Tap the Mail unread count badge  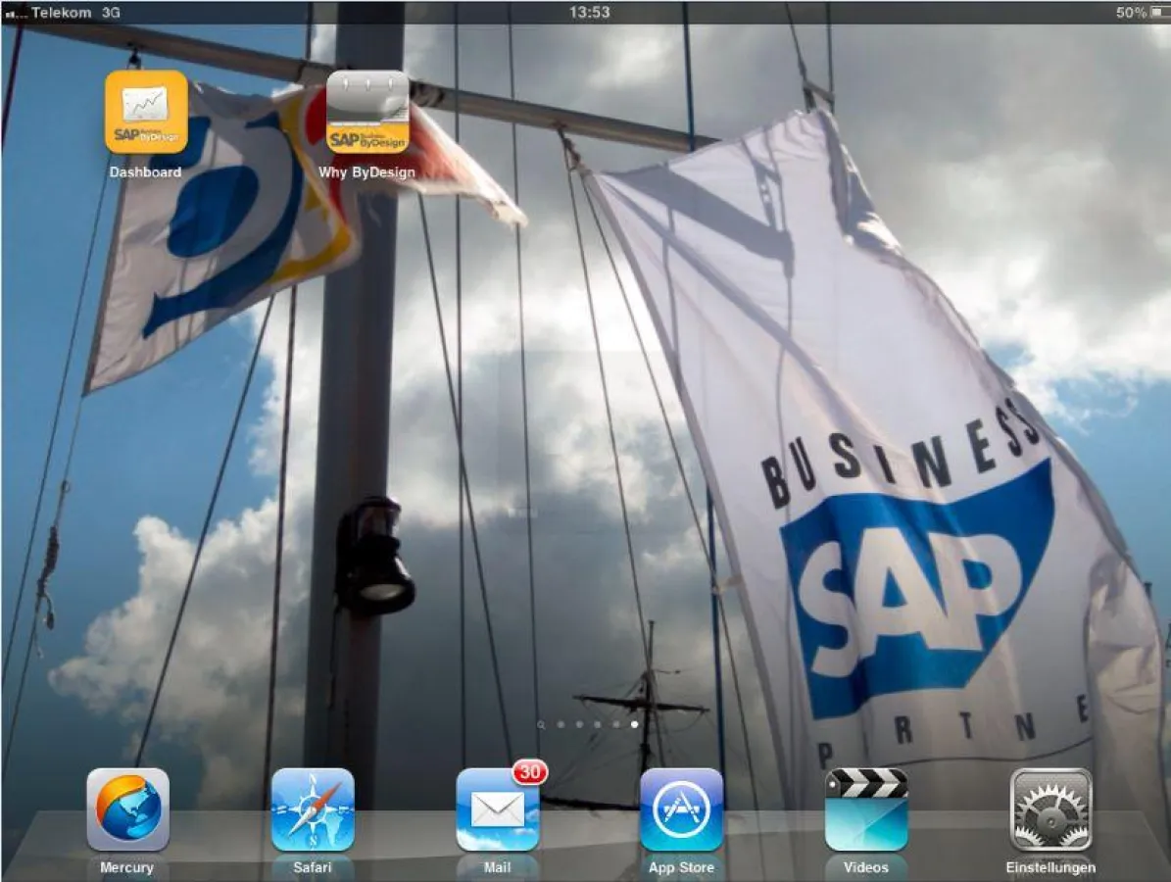[530, 773]
